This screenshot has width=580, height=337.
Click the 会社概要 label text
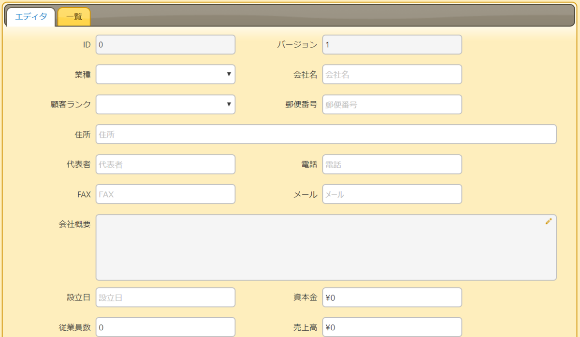coord(75,224)
